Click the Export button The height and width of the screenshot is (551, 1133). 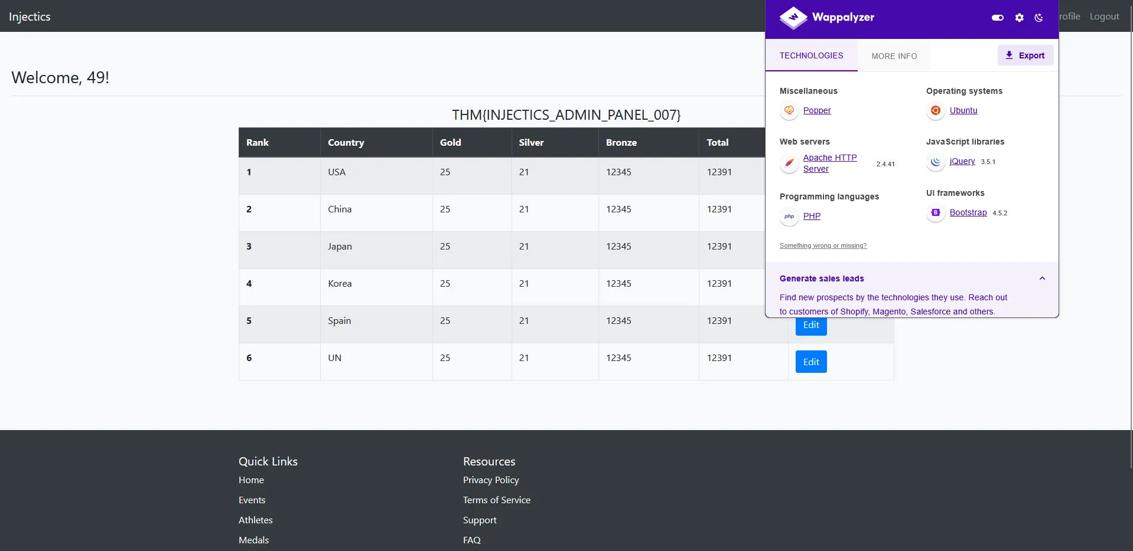tap(1024, 55)
